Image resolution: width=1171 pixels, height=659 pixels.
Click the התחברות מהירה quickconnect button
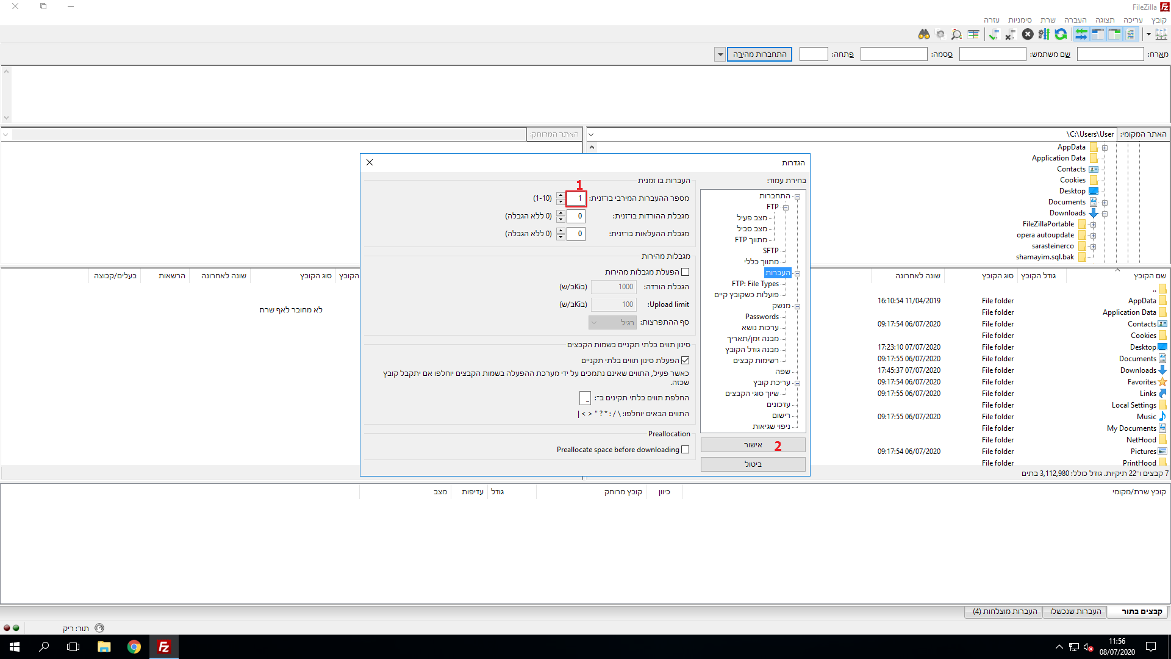point(759,54)
